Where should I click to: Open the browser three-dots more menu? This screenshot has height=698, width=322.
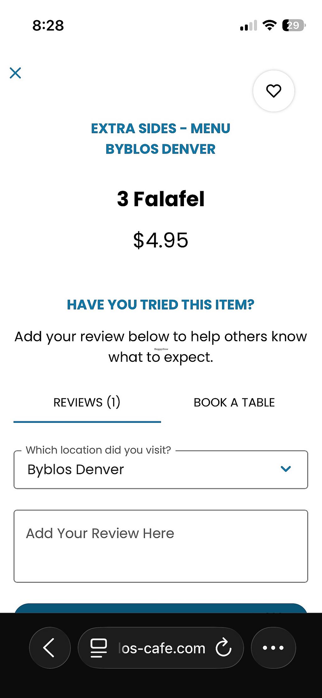[x=273, y=648]
